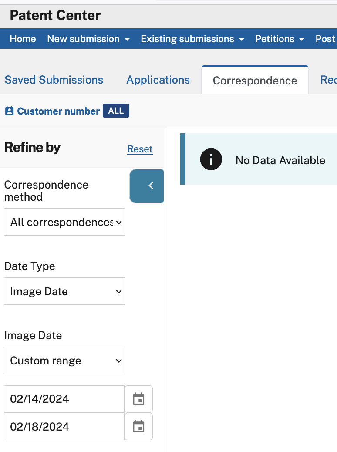Switch to Saved Submissions tab
The image size is (337, 452).
pos(54,80)
